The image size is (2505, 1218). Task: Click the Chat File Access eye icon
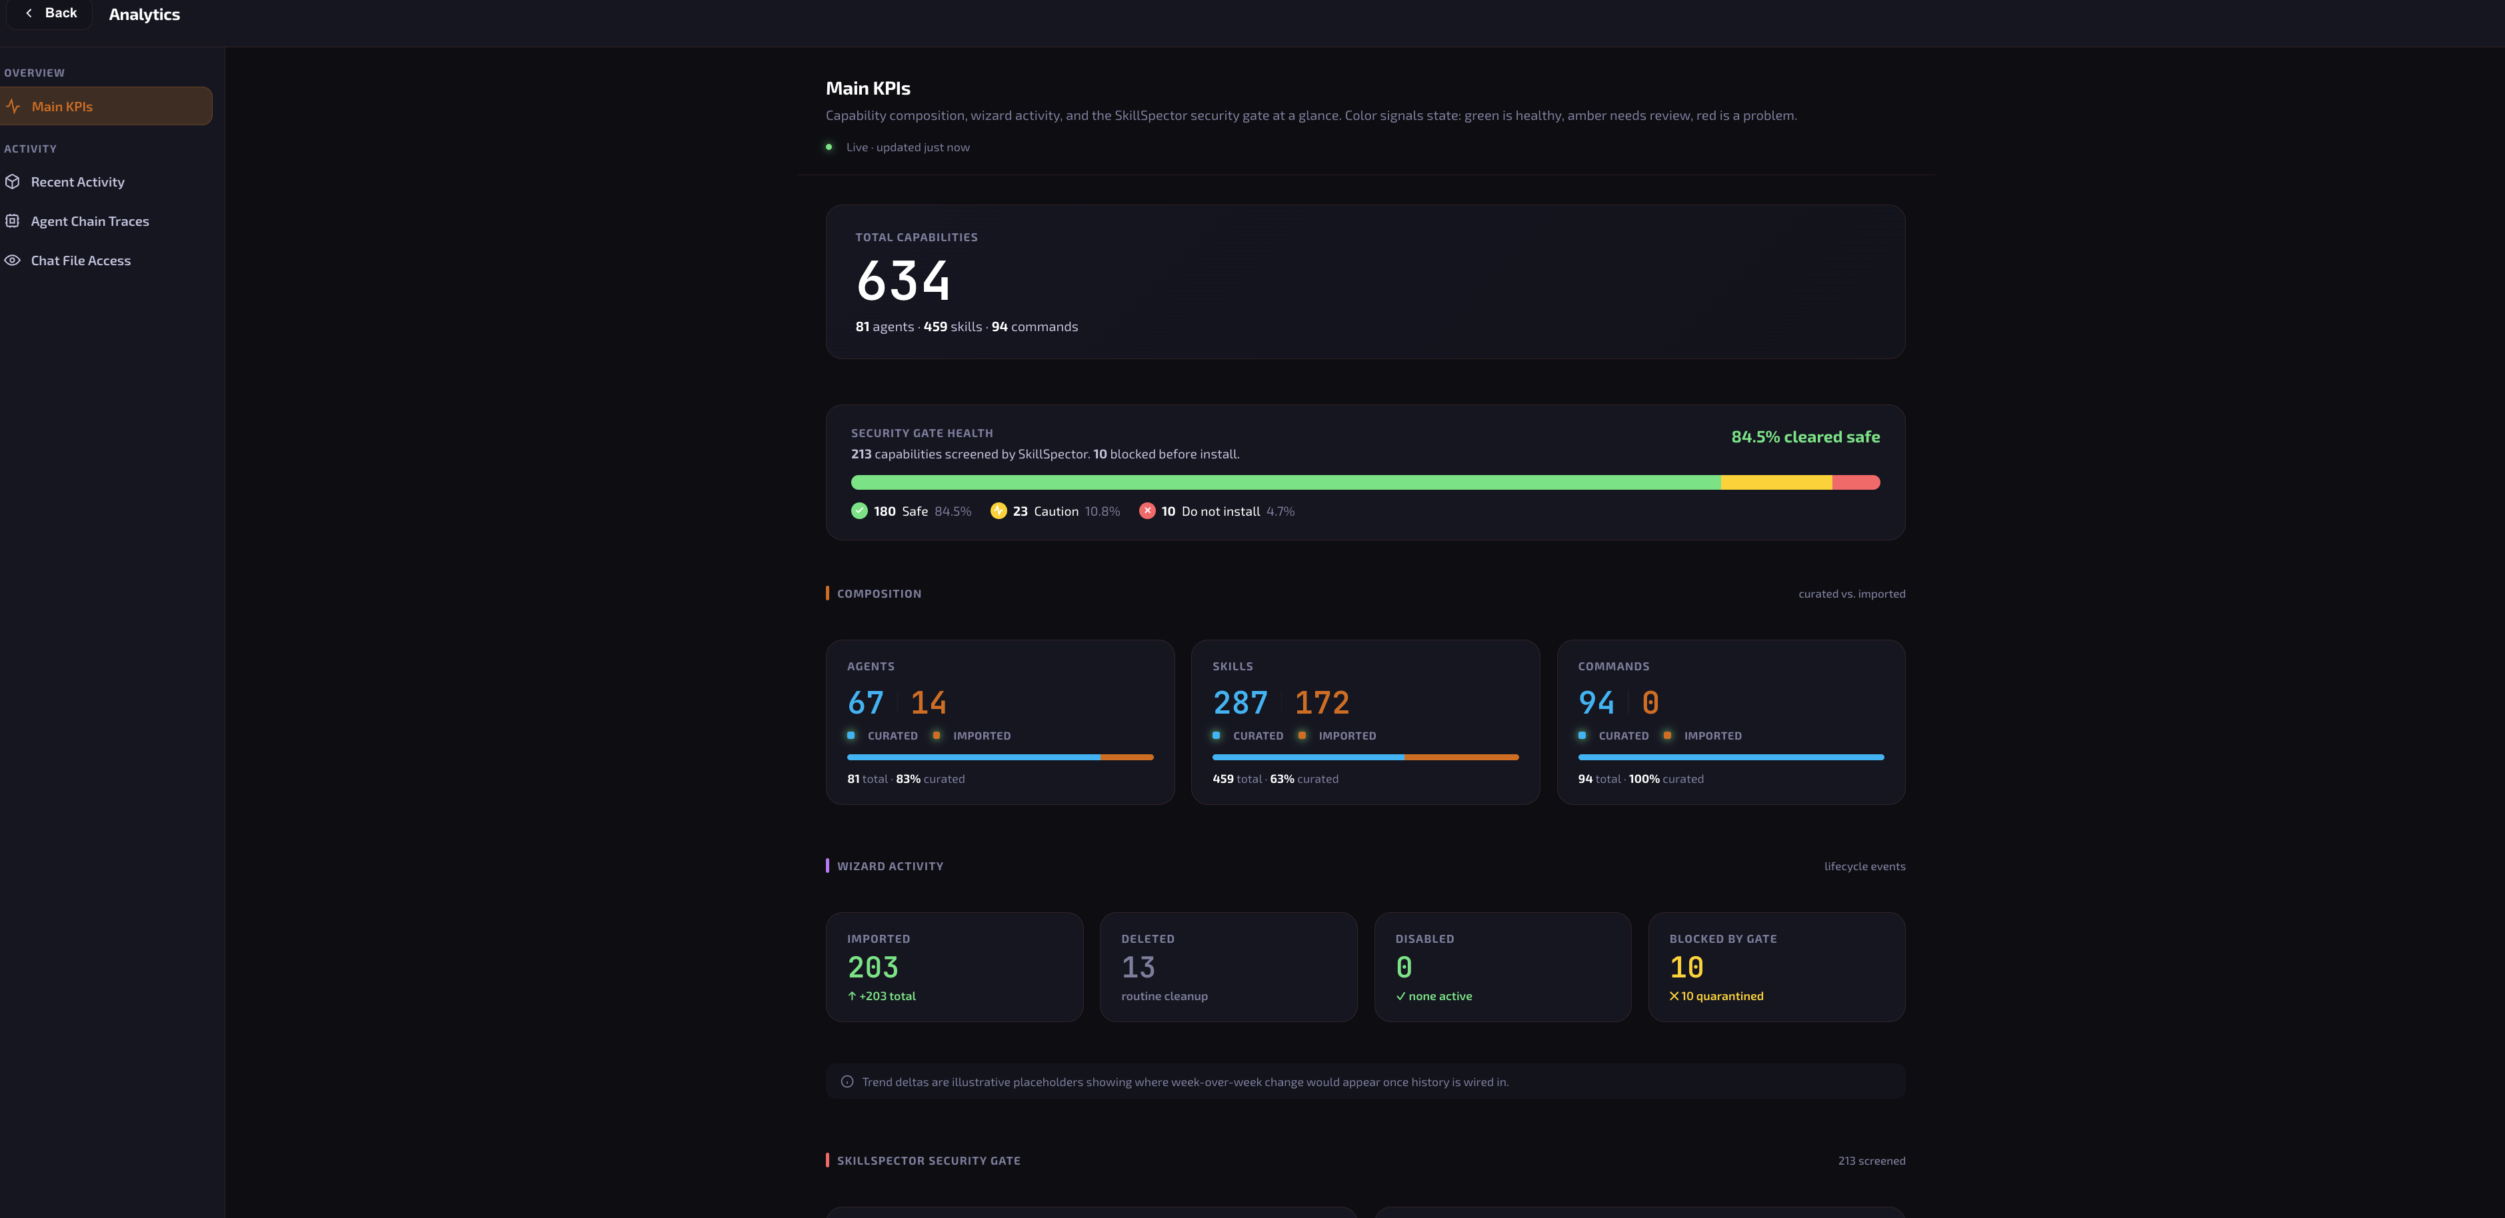(13, 261)
